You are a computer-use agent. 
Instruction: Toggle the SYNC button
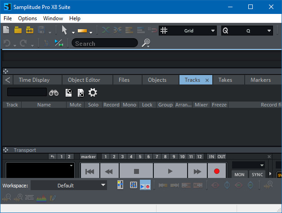click(x=257, y=174)
